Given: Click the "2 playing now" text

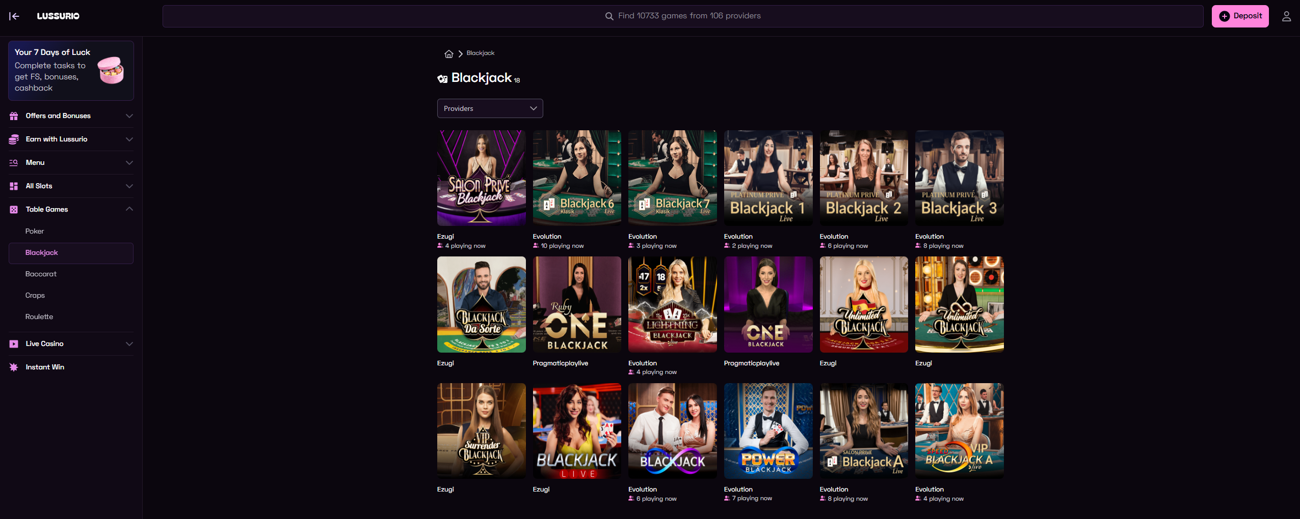Looking at the screenshot, I should [752, 246].
